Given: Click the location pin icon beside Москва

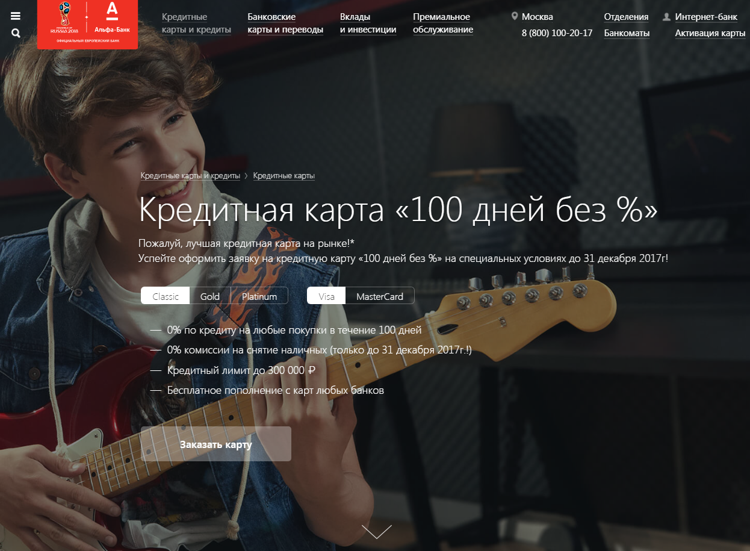Looking at the screenshot, I should click(515, 16).
